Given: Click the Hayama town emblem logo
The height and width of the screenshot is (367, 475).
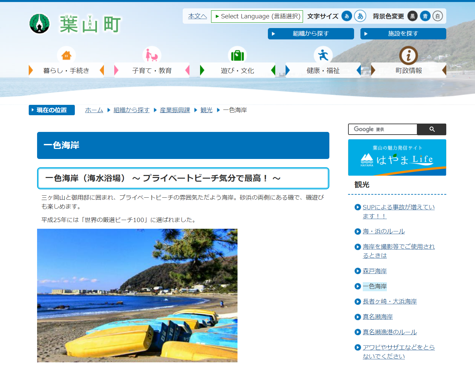Looking at the screenshot, I should pyautogui.click(x=39, y=24).
